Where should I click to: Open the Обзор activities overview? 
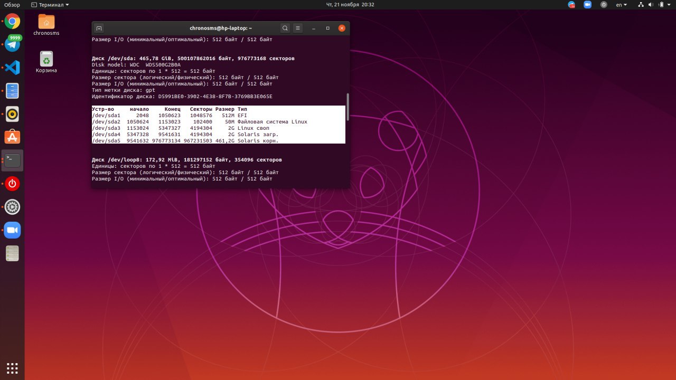12,4
